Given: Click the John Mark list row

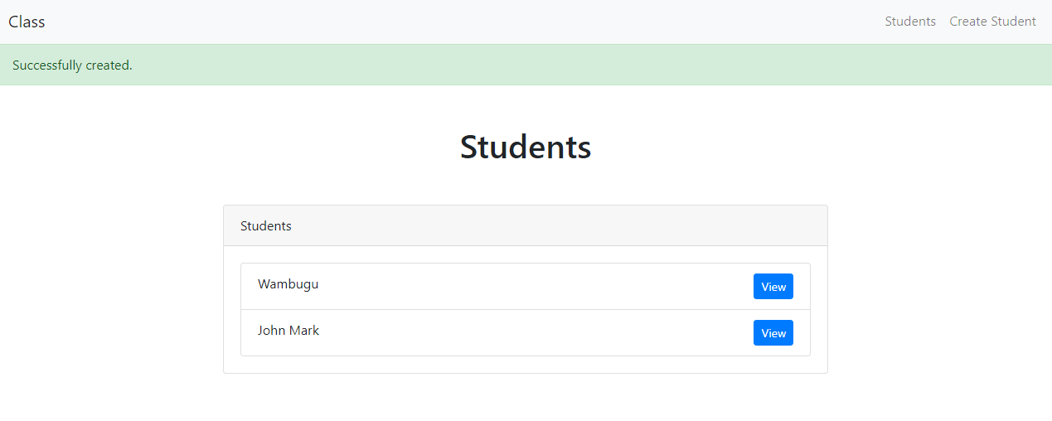Looking at the screenshot, I should click(497, 333).
